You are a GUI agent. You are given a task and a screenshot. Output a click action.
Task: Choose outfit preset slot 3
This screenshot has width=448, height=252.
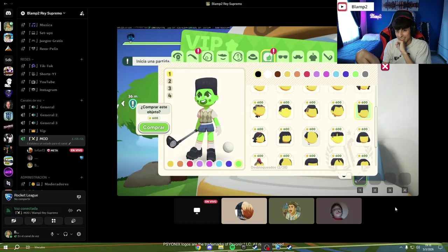point(170,89)
